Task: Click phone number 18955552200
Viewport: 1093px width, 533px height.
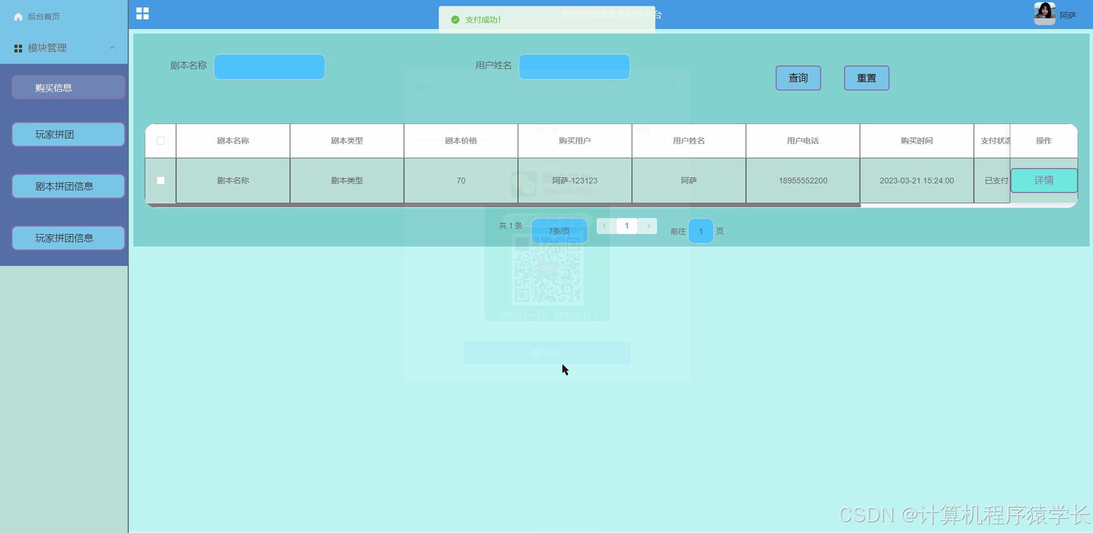Action: click(803, 181)
